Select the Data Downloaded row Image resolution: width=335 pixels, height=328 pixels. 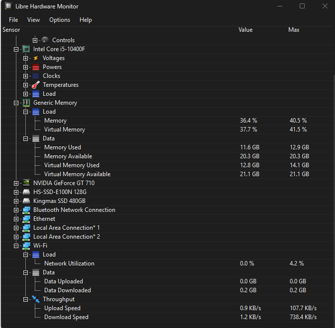point(167,291)
